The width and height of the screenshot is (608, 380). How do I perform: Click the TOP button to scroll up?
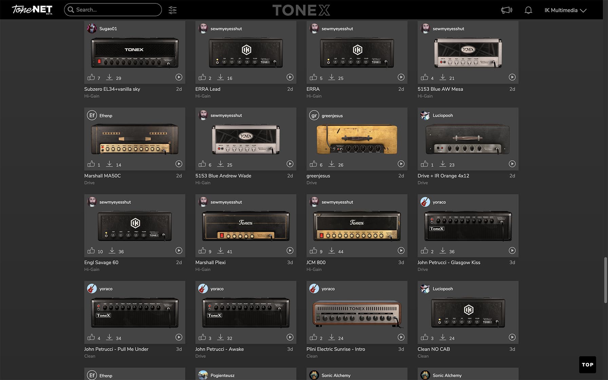pyautogui.click(x=587, y=364)
